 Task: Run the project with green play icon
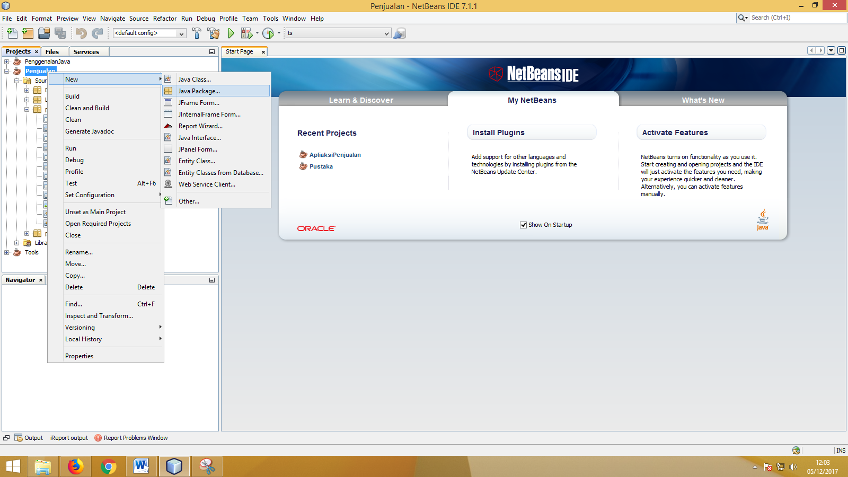click(231, 33)
